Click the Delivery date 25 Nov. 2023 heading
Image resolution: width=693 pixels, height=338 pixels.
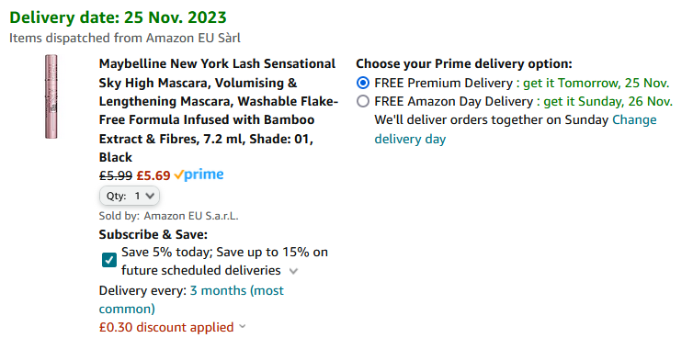pyautogui.click(x=118, y=17)
